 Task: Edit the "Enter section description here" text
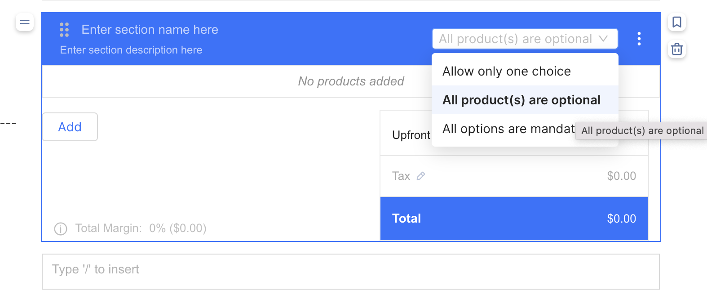tap(131, 50)
